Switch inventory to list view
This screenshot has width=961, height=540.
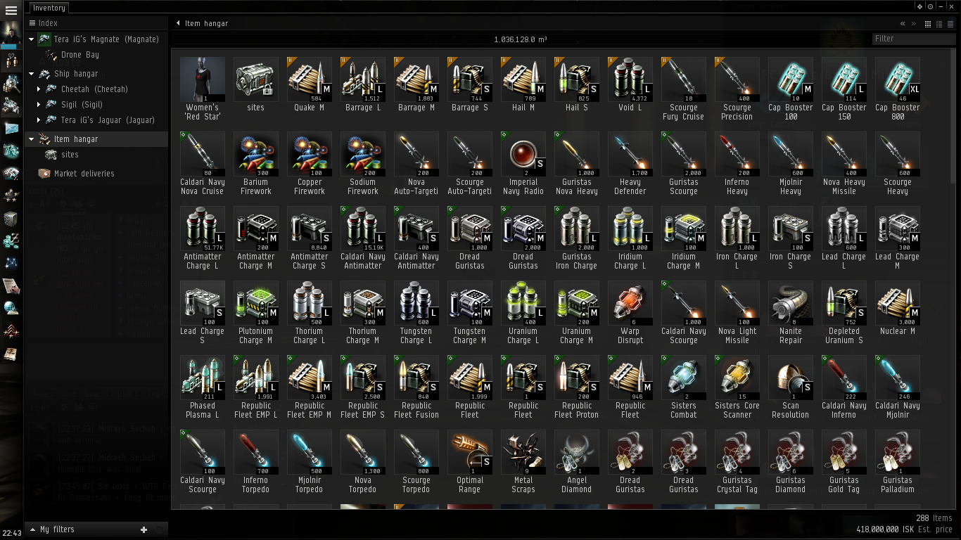tap(949, 24)
